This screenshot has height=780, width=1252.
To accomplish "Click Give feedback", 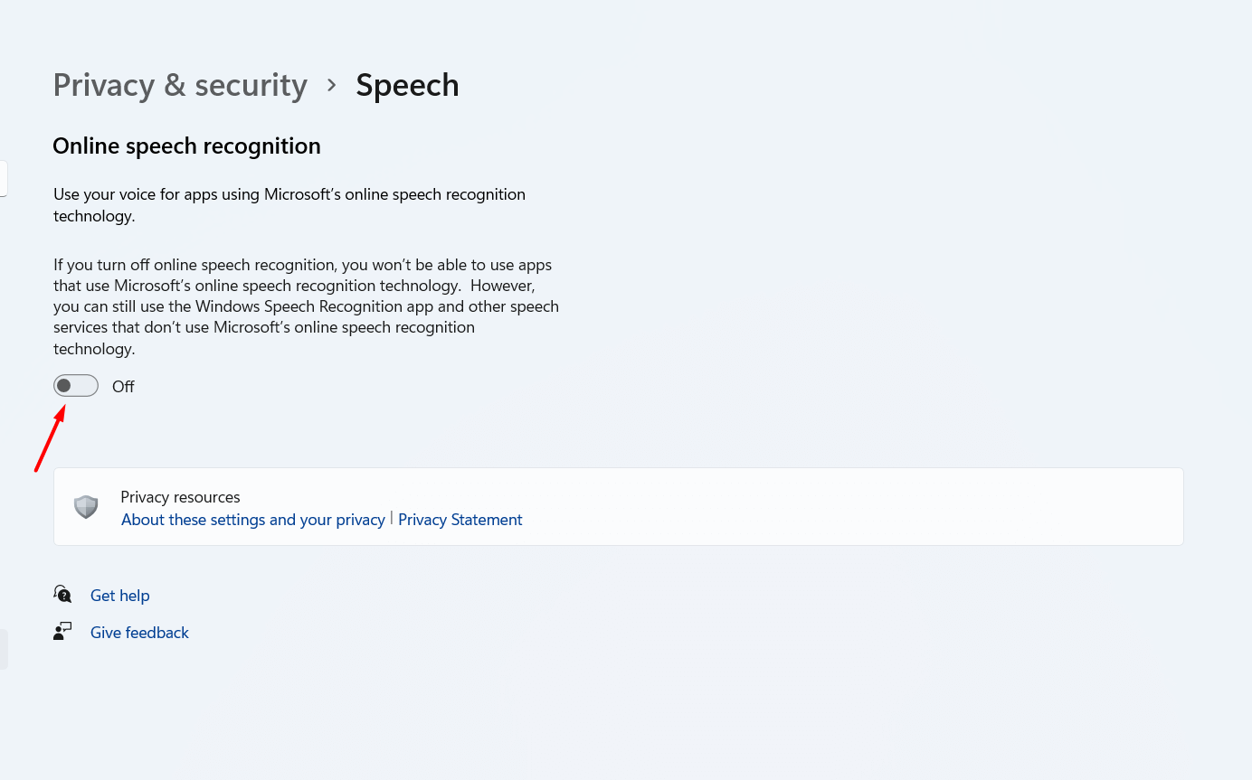I will click(139, 632).
